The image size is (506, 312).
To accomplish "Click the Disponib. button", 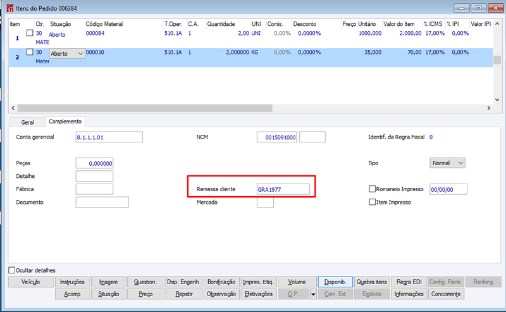I will click(335, 282).
